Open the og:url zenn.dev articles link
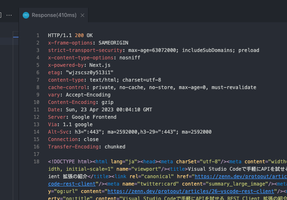 tap(191, 191)
